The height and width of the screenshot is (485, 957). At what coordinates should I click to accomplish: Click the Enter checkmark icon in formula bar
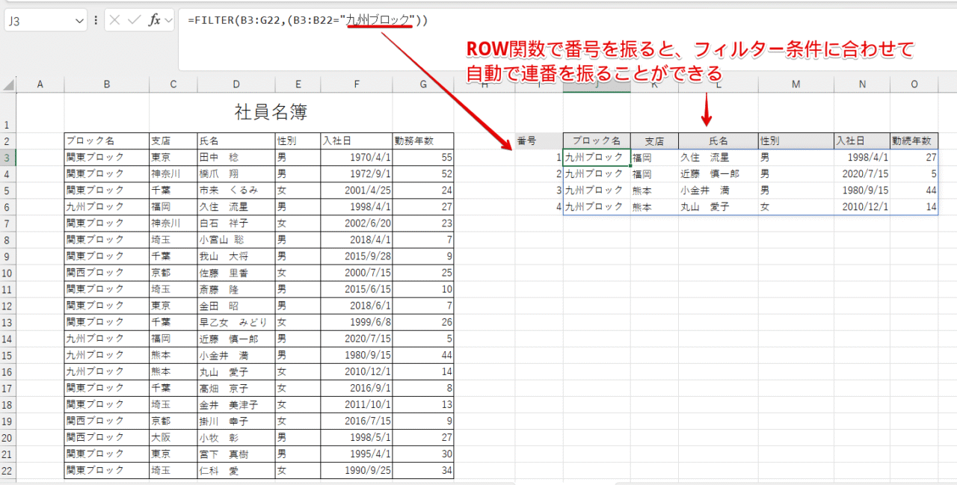point(134,20)
